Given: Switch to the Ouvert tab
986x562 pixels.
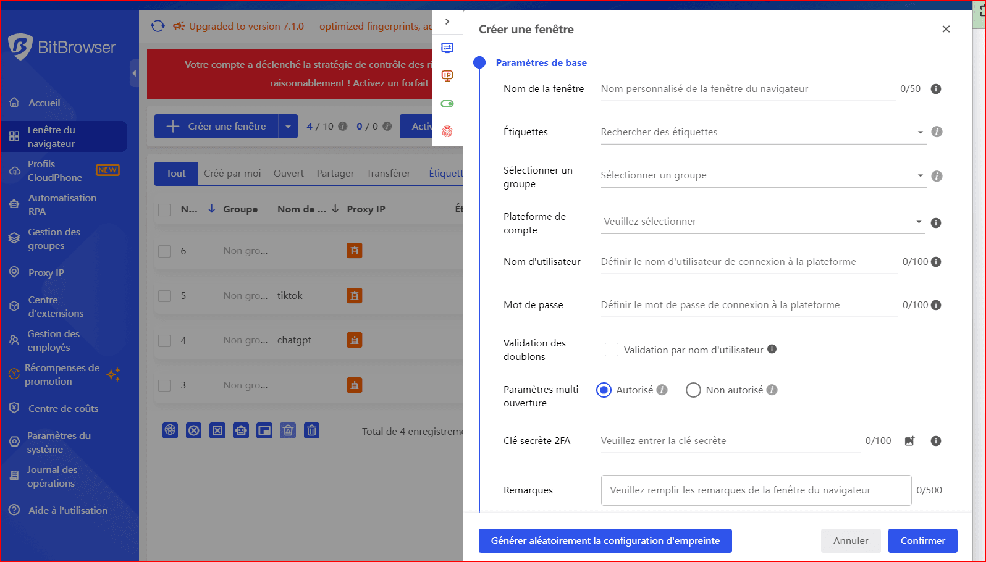Looking at the screenshot, I should pyautogui.click(x=289, y=174).
